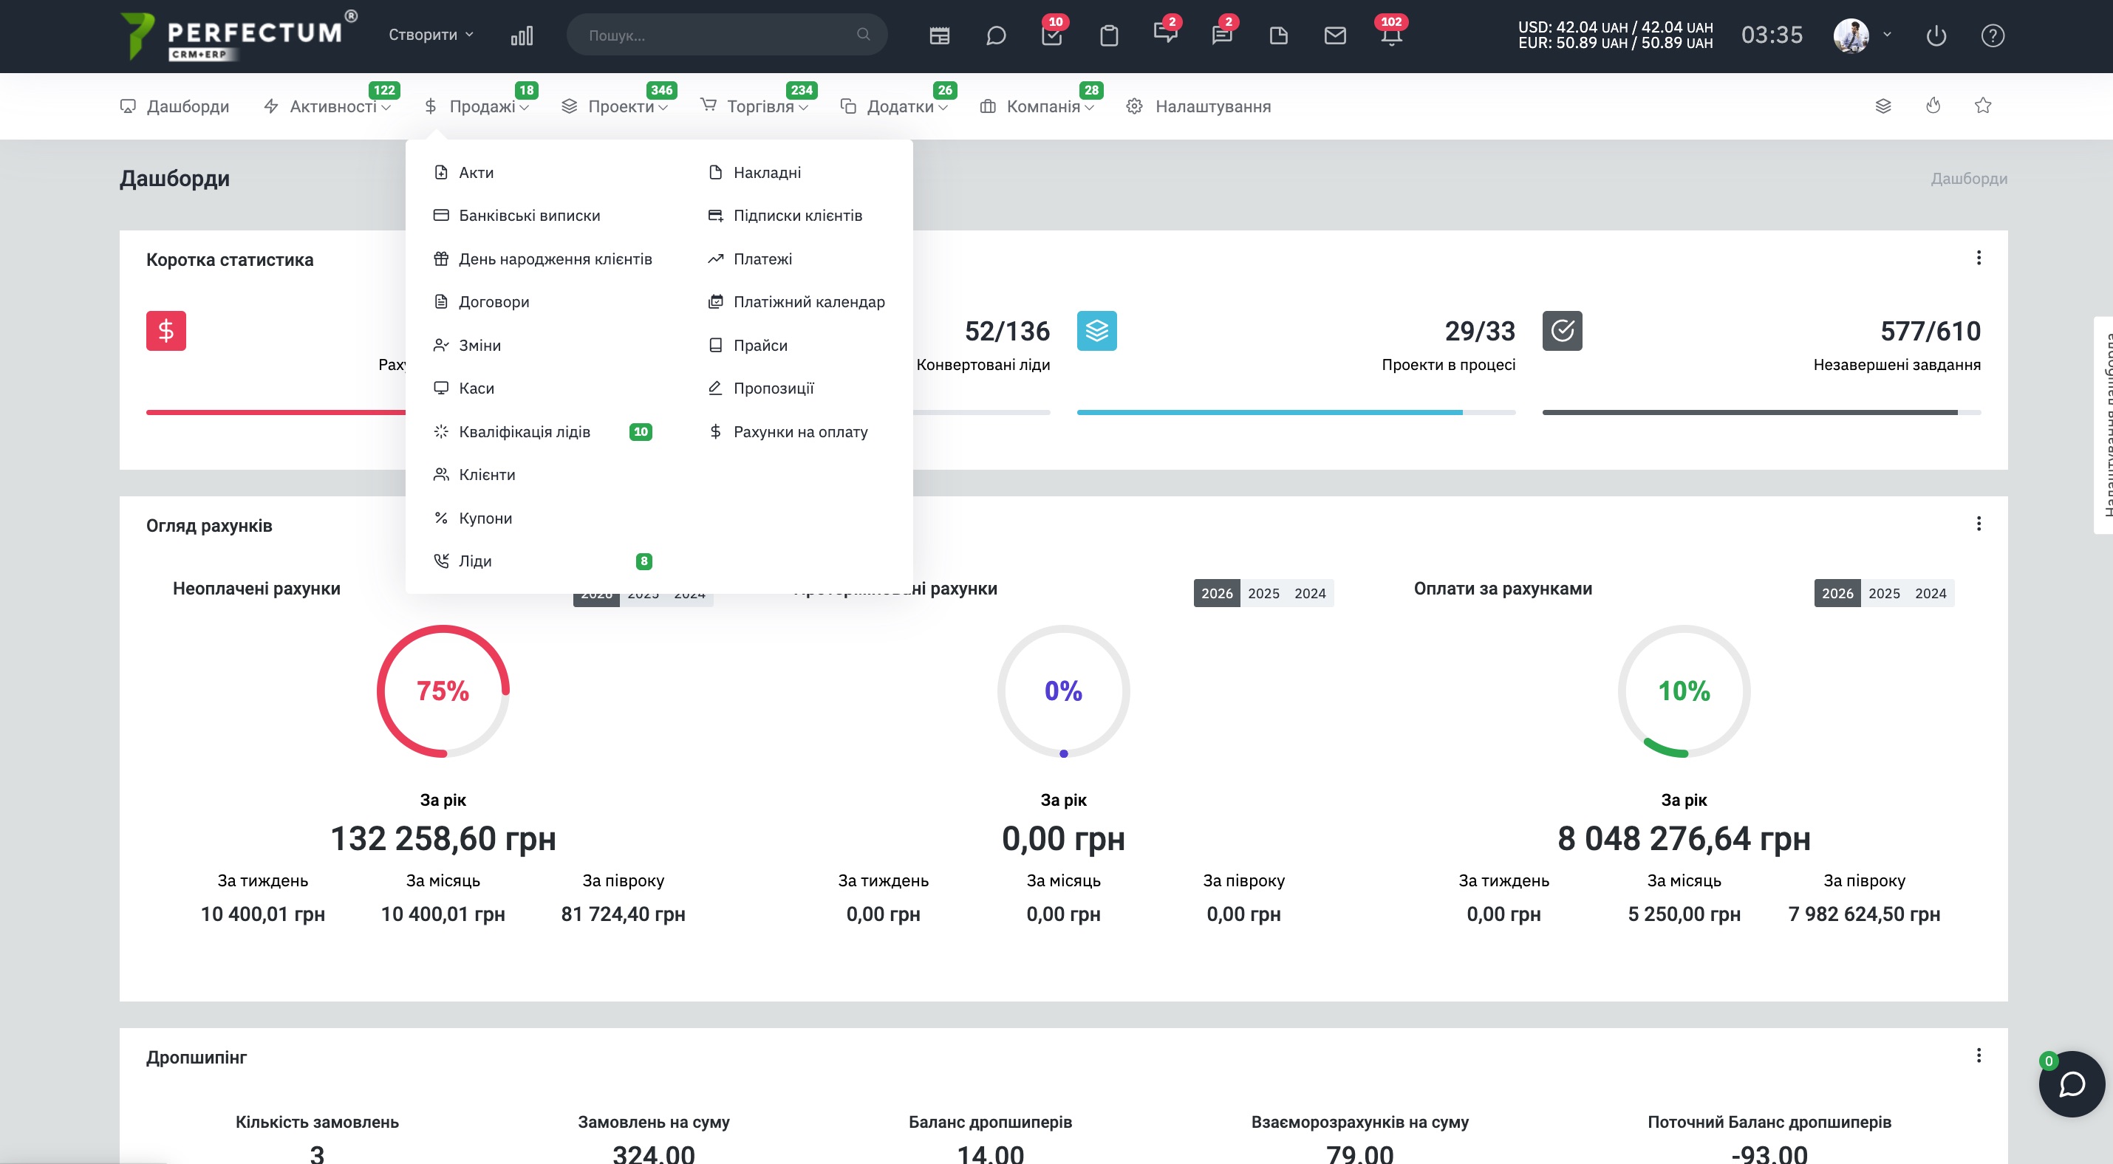Viewport: 2113px width, 1164px height.
Task: Open three-dot menu of Огляд рахунків
Action: click(1979, 524)
